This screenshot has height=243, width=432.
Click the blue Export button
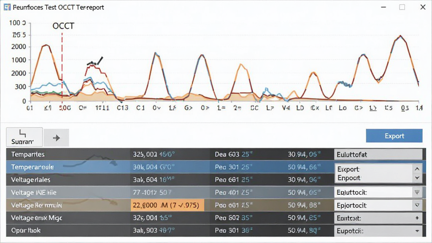[394, 136]
